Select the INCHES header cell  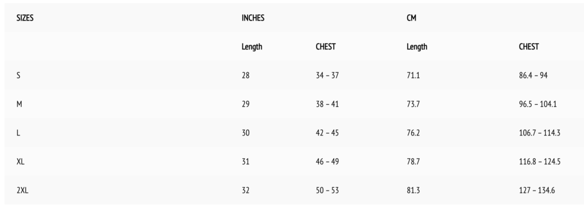253,18
